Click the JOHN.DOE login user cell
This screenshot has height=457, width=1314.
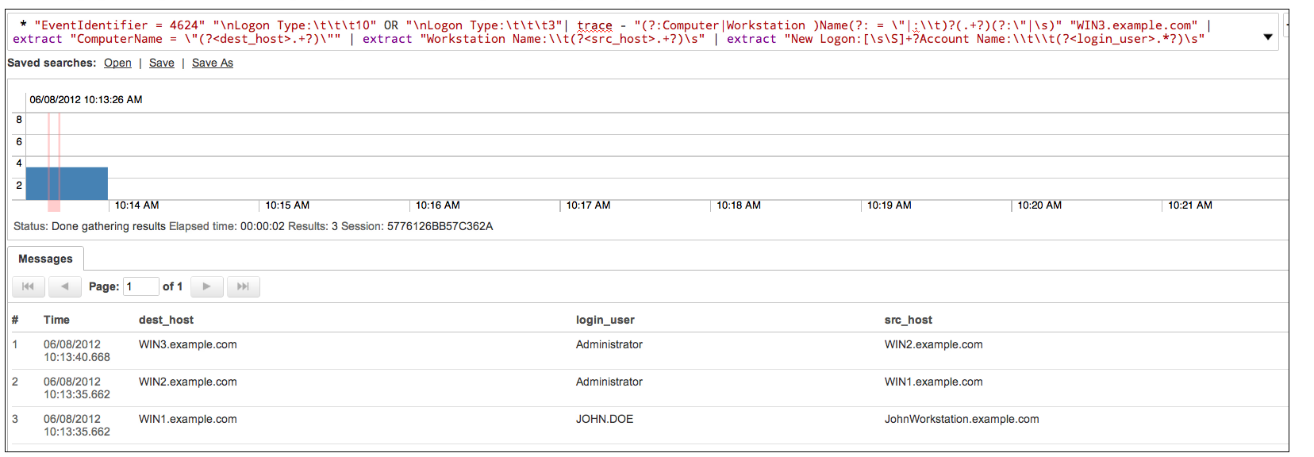pyautogui.click(x=604, y=419)
